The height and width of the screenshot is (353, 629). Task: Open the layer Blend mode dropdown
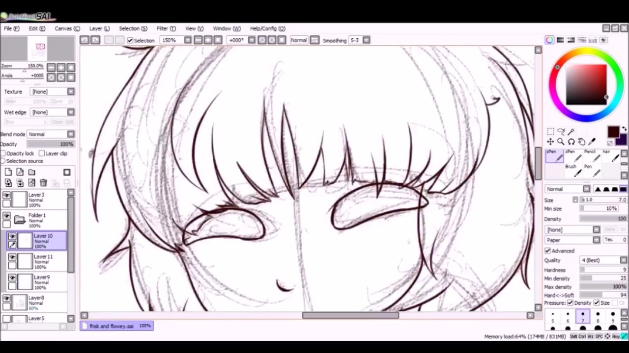pyautogui.click(x=71, y=134)
